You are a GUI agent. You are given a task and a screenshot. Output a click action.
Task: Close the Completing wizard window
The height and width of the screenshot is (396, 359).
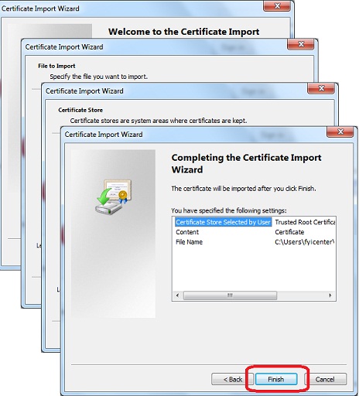(340, 131)
